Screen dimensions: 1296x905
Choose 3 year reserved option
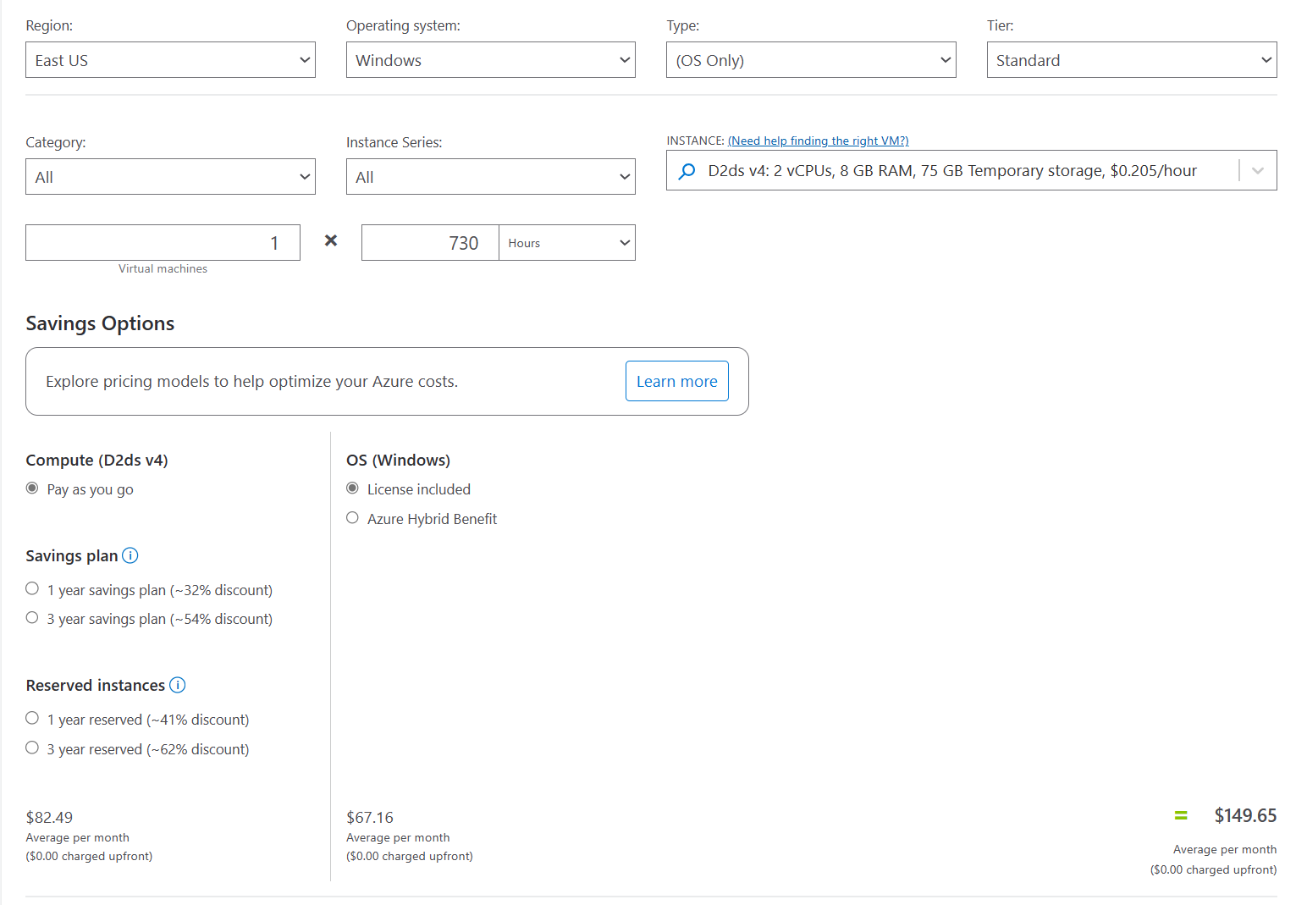[32, 748]
